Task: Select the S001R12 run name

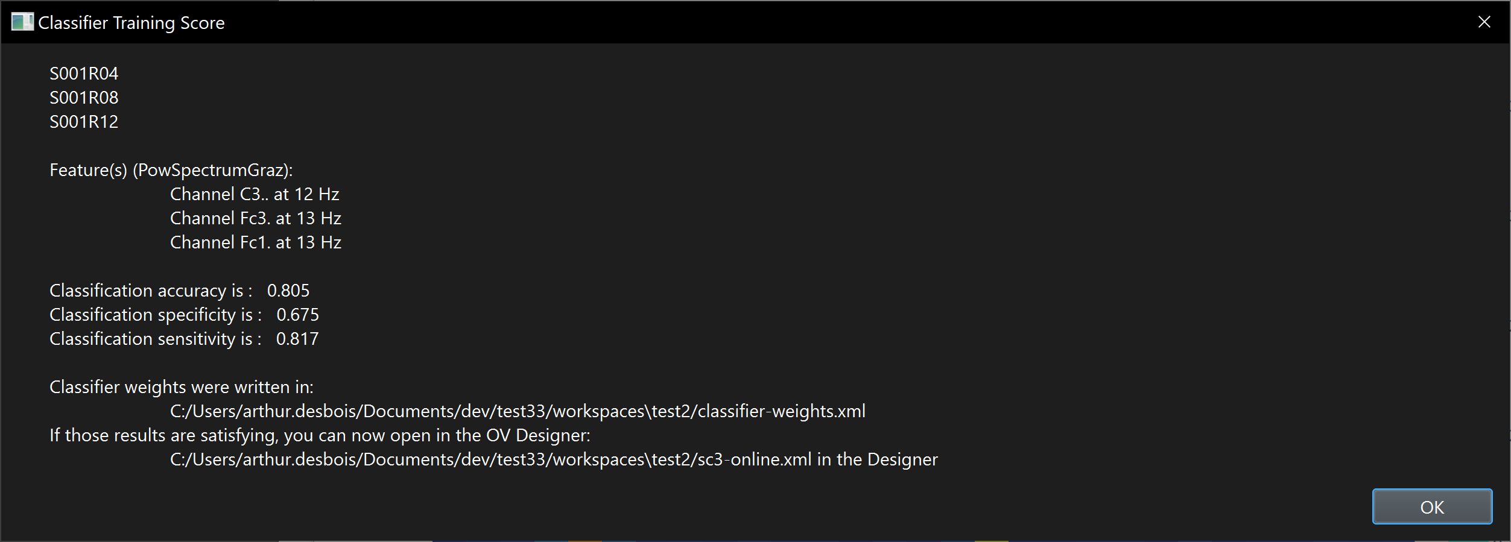Action: (84, 122)
